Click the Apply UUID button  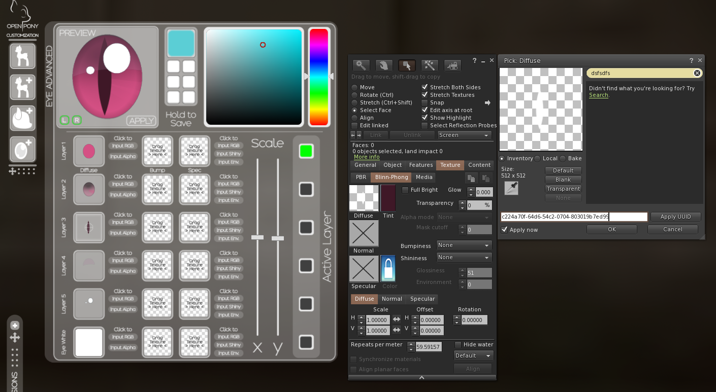click(675, 217)
